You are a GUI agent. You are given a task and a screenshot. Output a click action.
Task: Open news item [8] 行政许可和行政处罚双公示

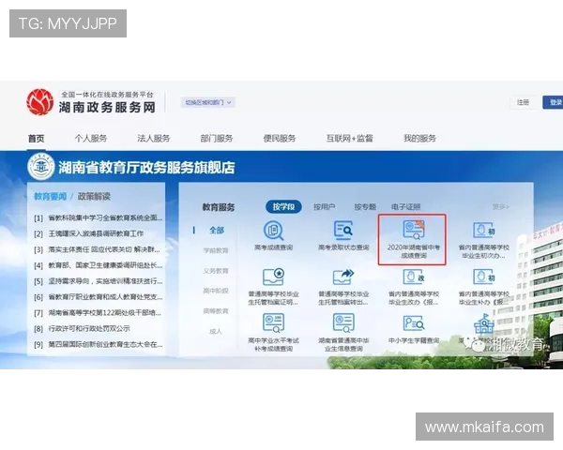tap(82, 329)
